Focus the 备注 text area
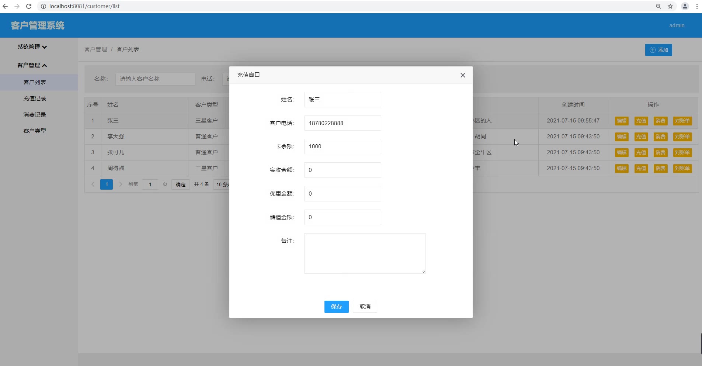 click(x=365, y=253)
